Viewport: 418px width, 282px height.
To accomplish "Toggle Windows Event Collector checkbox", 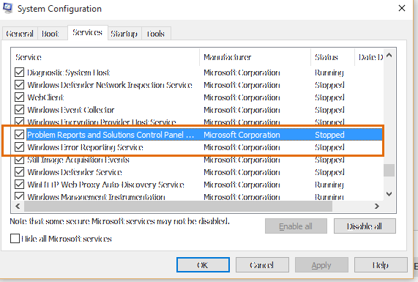I will tap(19, 110).
